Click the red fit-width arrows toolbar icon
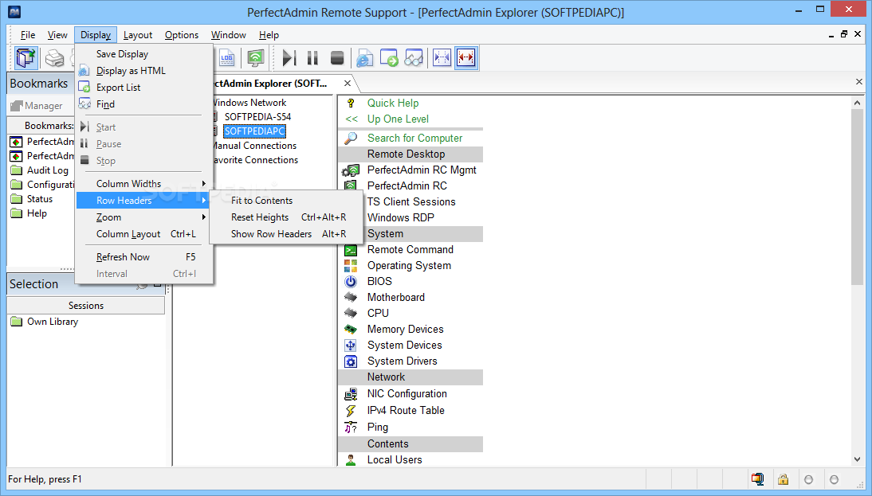 tap(466, 58)
